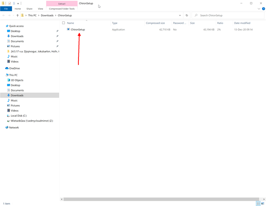Open OneDrive in the navigation pane
266x206 pixels.
click(14, 69)
